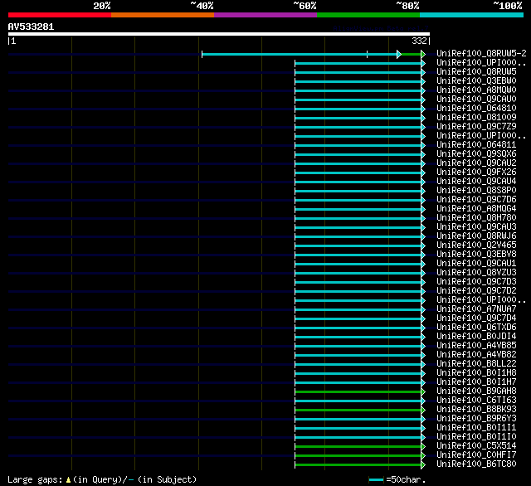Select label UniRef100_O81009
Image resolution: width=531 pixels, height=486 pixels.
point(476,117)
